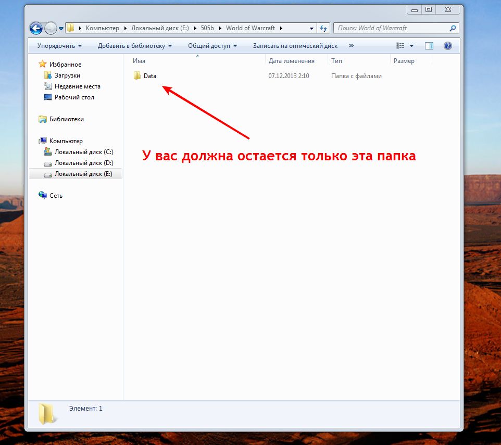Click the Библиотеки icon

click(43, 119)
